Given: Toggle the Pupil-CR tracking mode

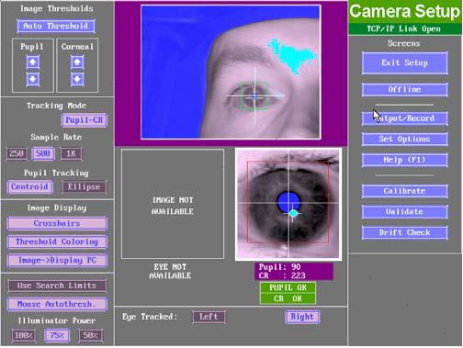Looking at the screenshot, I should [x=85, y=120].
